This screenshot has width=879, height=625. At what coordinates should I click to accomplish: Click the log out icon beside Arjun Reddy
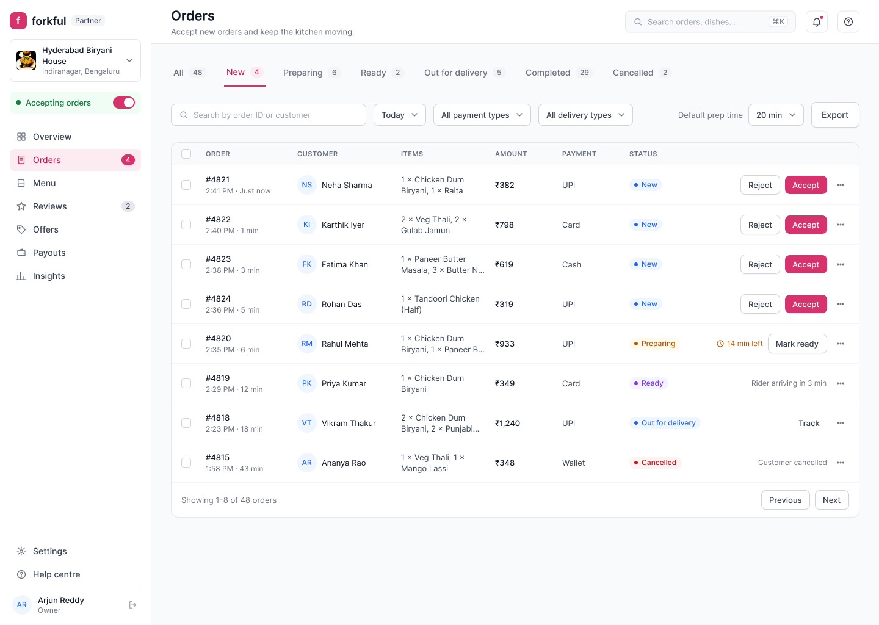click(x=133, y=605)
